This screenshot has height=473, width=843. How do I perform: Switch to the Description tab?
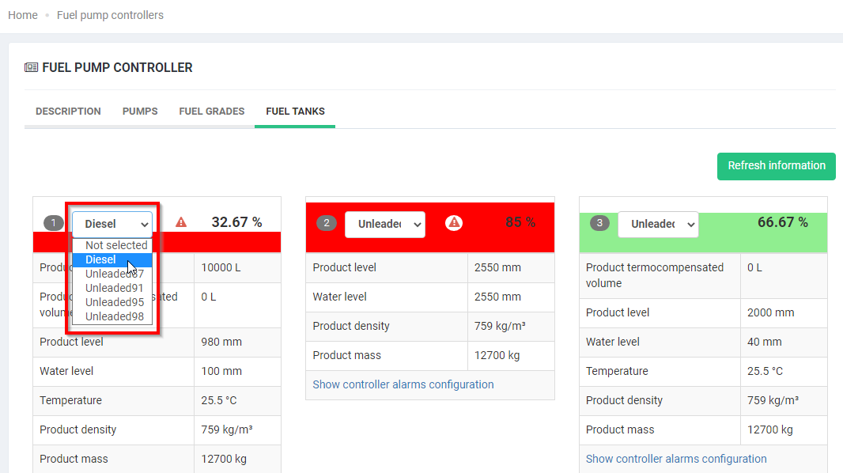[x=68, y=112]
